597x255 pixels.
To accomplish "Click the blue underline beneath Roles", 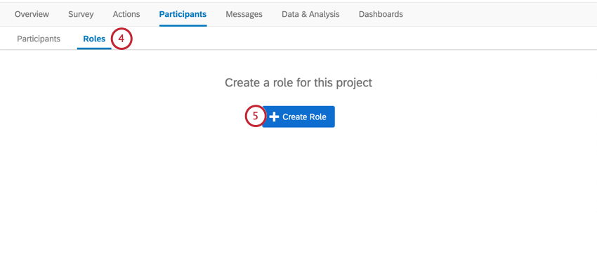I will (x=94, y=48).
